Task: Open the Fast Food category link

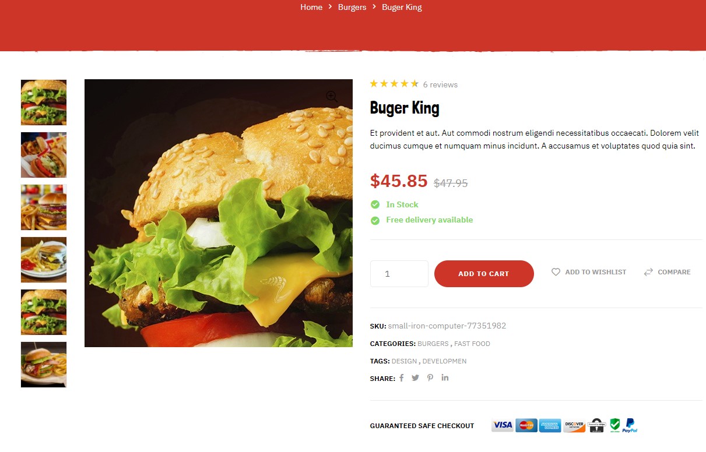Action: click(x=472, y=344)
